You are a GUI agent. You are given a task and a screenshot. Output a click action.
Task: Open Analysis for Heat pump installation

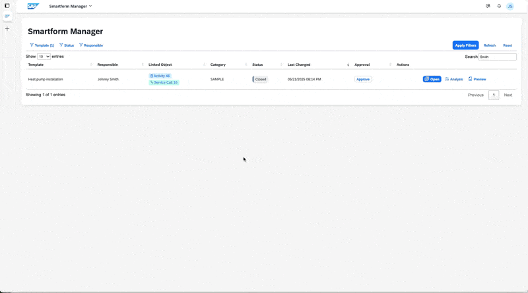[x=454, y=79]
